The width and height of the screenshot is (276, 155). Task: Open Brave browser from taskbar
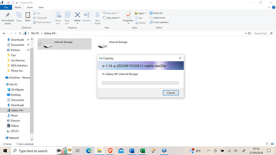[x=110, y=151]
